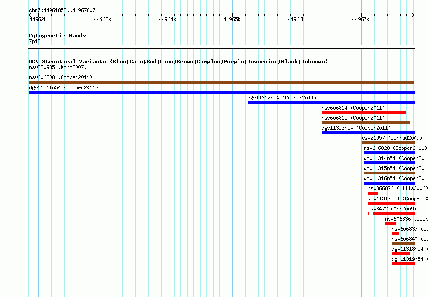Click the blue dgv11311n54 gain bar
This screenshot has height=297, width=428.
point(221,92)
